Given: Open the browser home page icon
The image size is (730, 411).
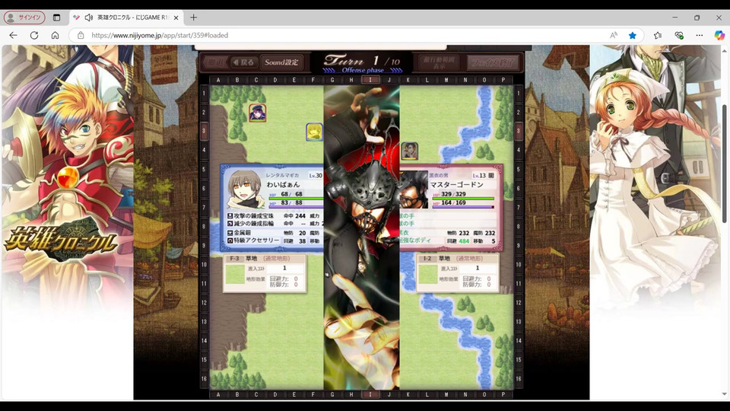Looking at the screenshot, I should 55,36.
